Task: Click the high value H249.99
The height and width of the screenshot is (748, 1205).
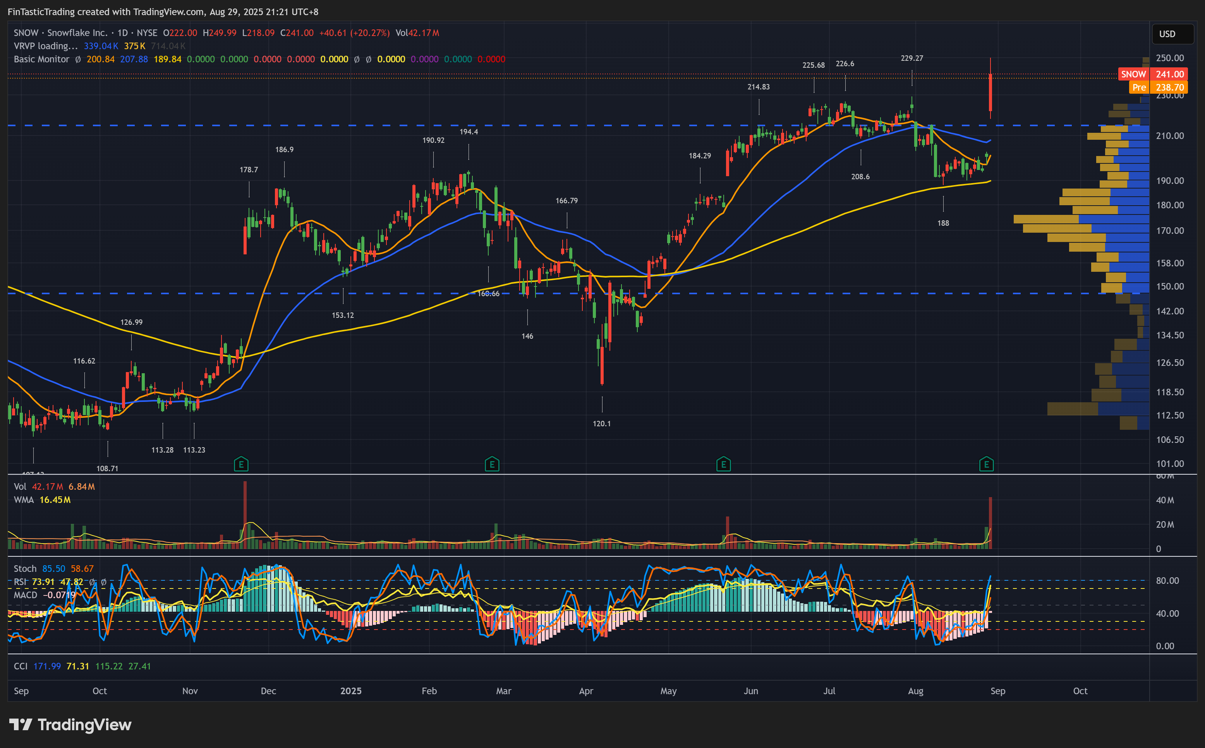Action: click(220, 33)
